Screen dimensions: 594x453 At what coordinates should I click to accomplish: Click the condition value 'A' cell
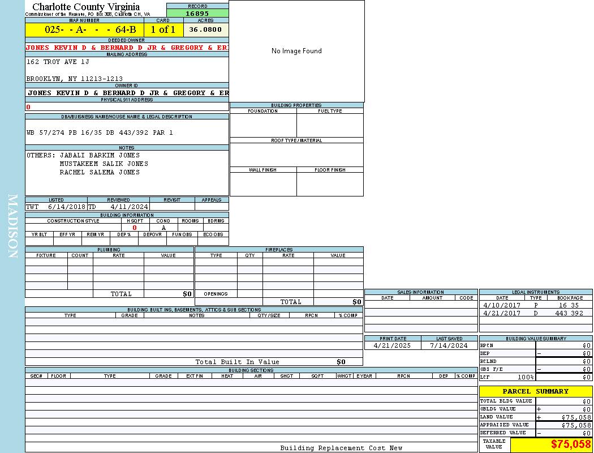click(x=163, y=228)
